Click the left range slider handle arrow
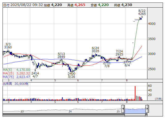The width and height of the screenshot is (166, 119). coord(123,109)
